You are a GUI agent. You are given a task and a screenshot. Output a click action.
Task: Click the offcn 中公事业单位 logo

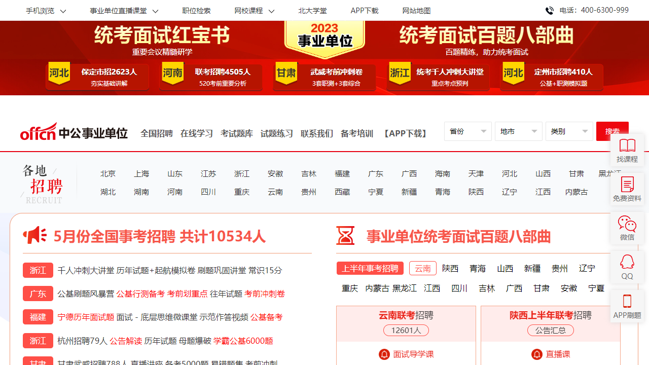click(74, 132)
